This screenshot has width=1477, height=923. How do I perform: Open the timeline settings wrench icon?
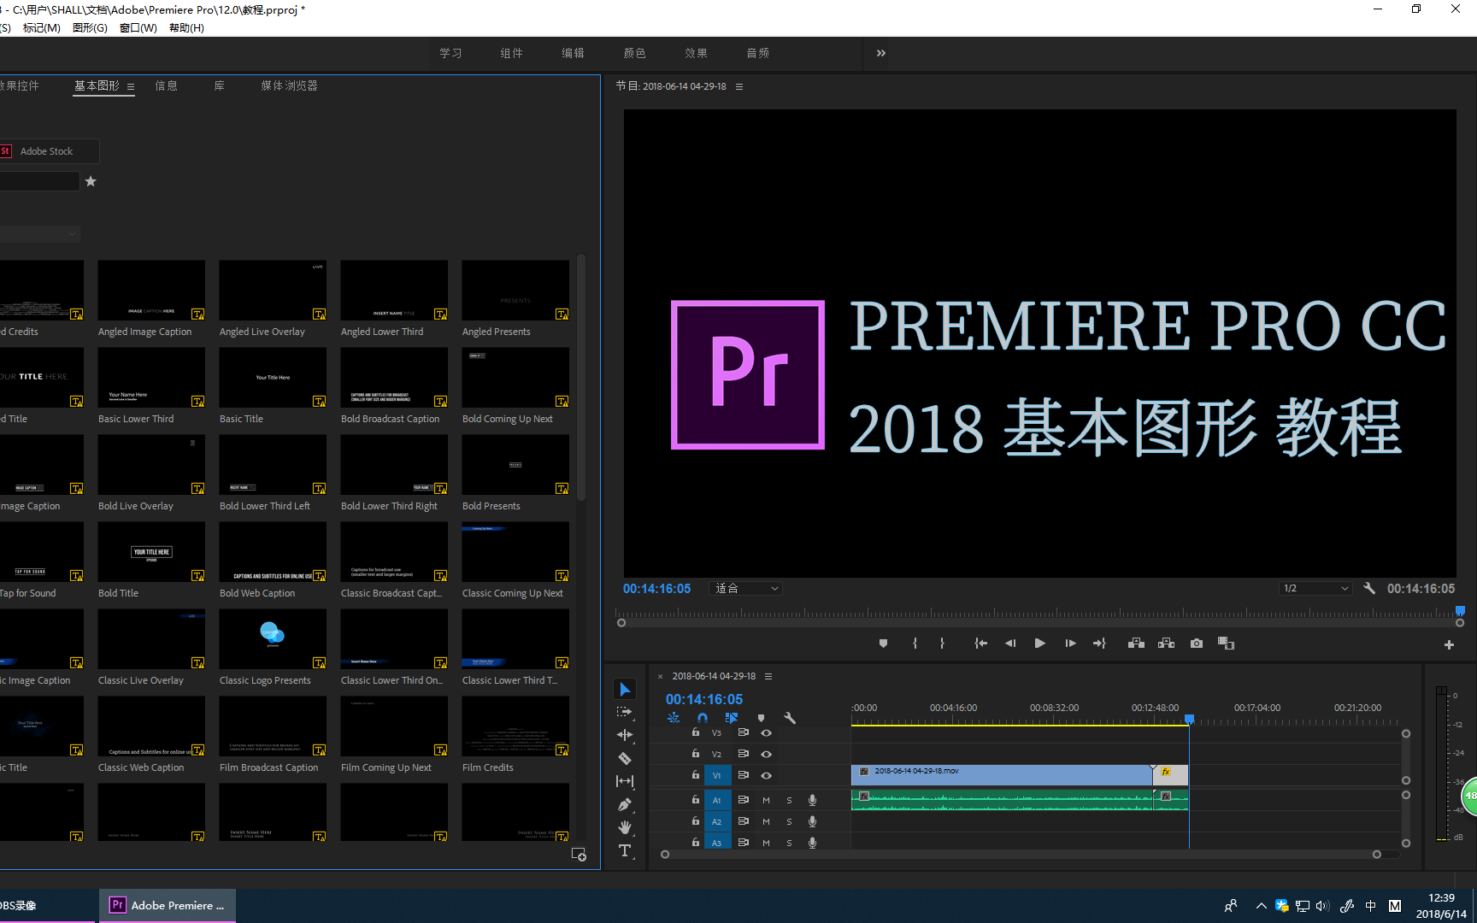pyautogui.click(x=790, y=718)
